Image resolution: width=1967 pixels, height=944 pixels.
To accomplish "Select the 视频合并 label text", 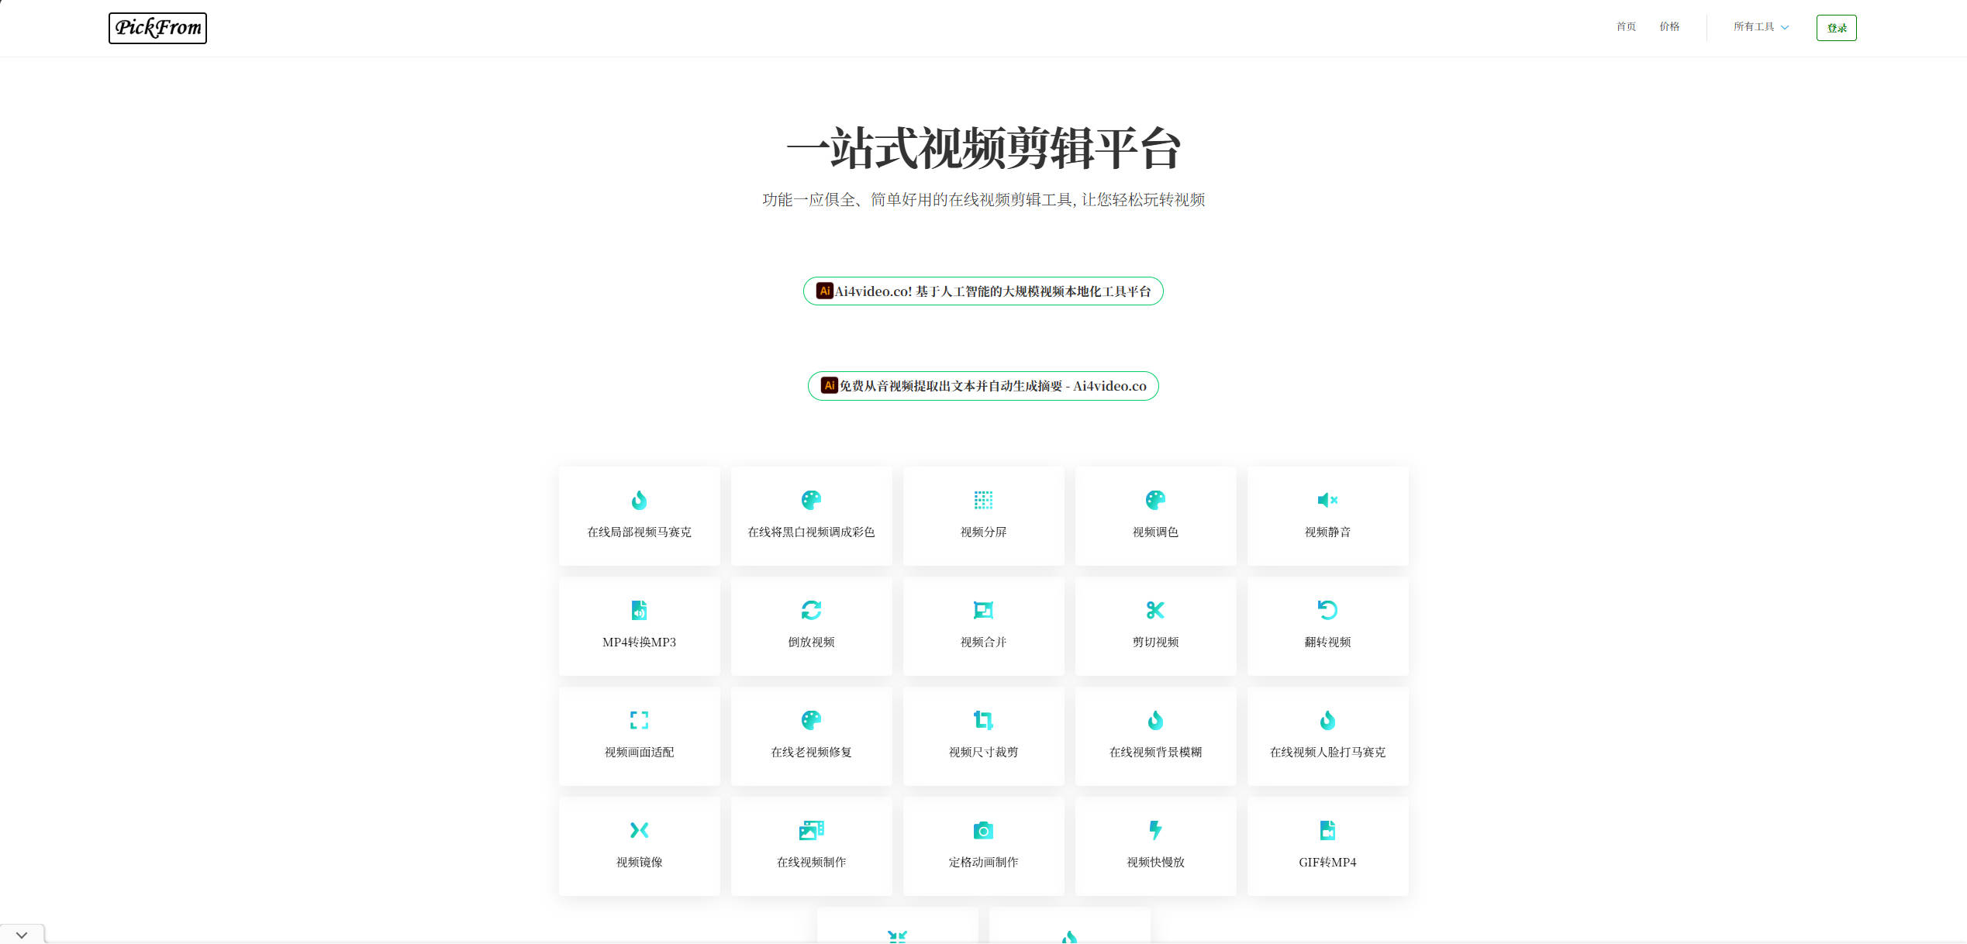I will pyautogui.click(x=983, y=643).
